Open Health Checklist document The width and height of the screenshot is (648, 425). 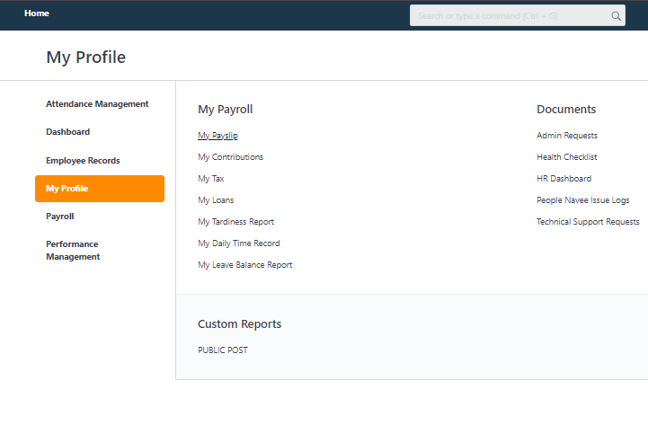[x=566, y=157]
